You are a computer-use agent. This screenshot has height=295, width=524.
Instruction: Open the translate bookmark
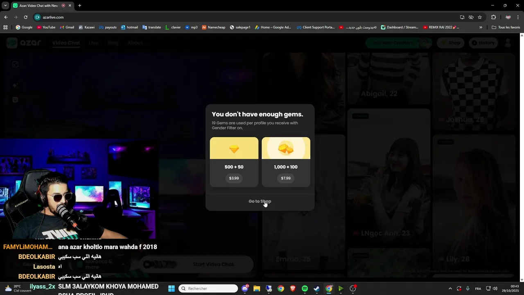pos(151,27)
